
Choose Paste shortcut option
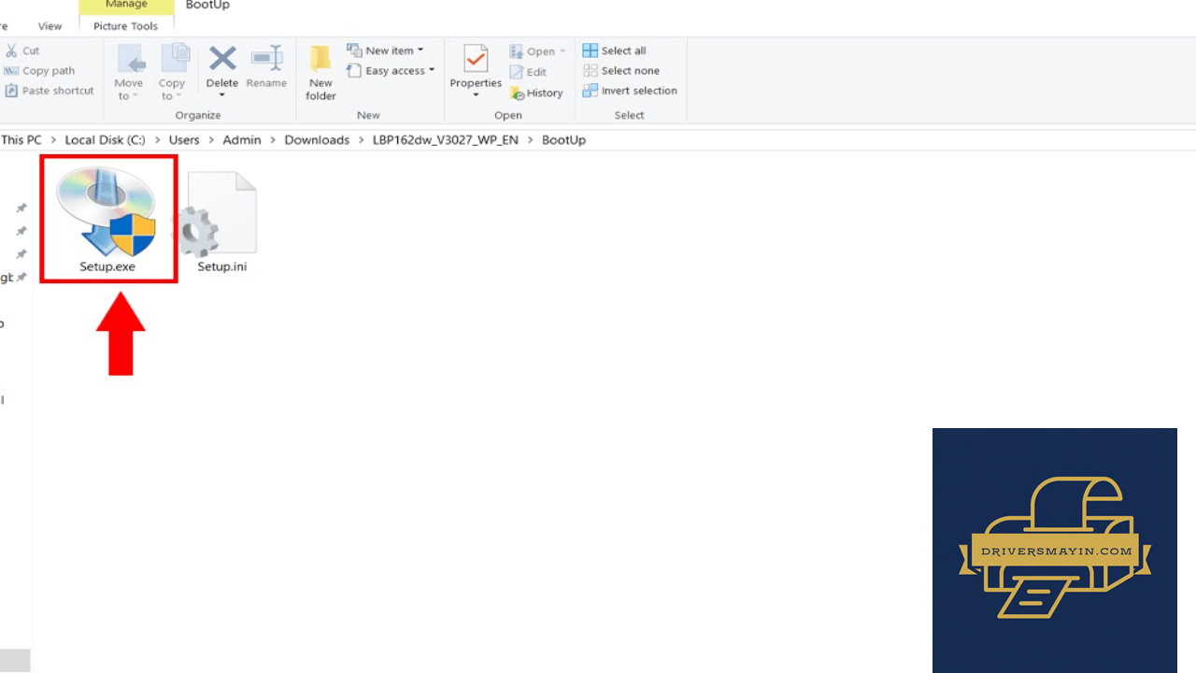[x=50, y=91]
